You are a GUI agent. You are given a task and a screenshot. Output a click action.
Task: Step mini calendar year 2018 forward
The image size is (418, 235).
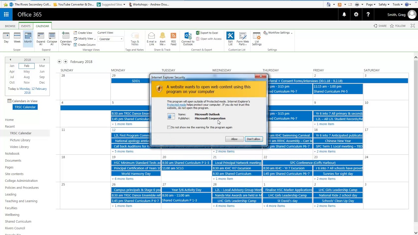44,60
